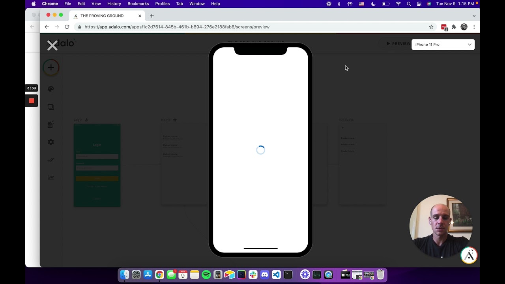Open App Store from the Dock
The height and width of the screenshot is (284, 505).
pyautogui.click(x=148, y=275)
